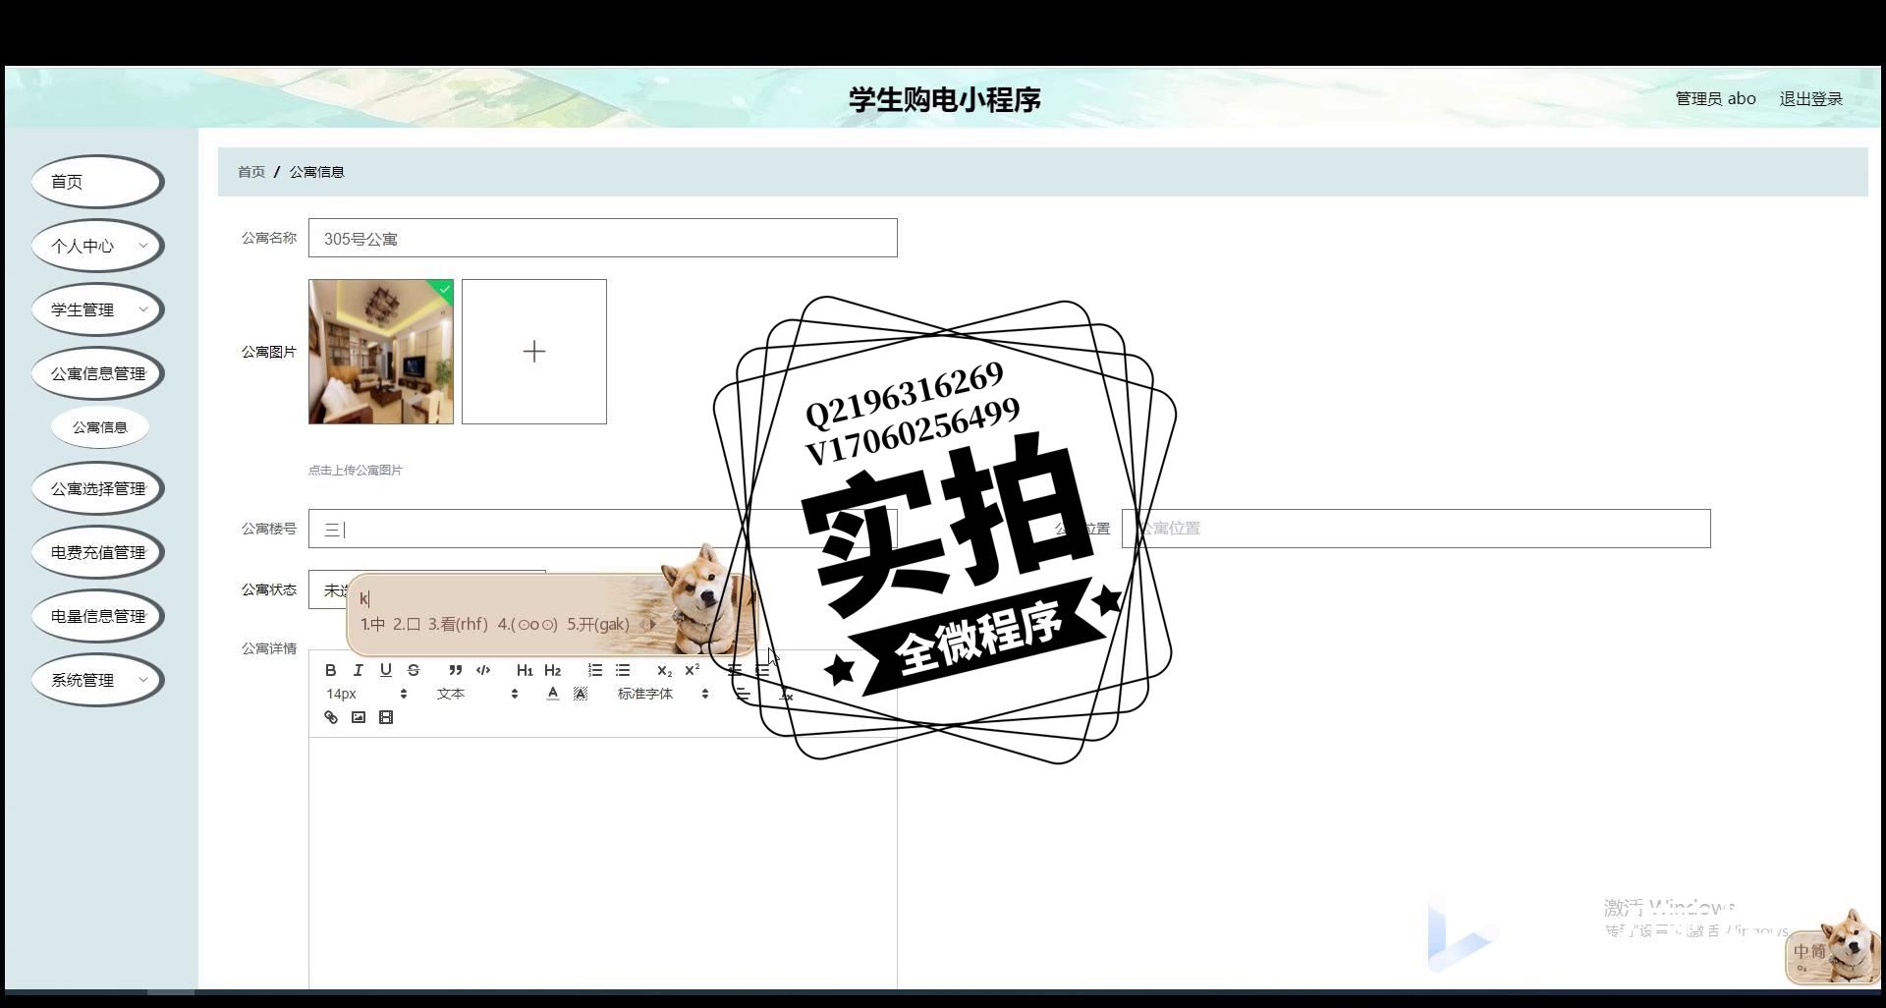The height and width of the screenshot is (1008, 1886).
Task: Open 电量信息管理 sidebar menu
Action: (97, 616)
